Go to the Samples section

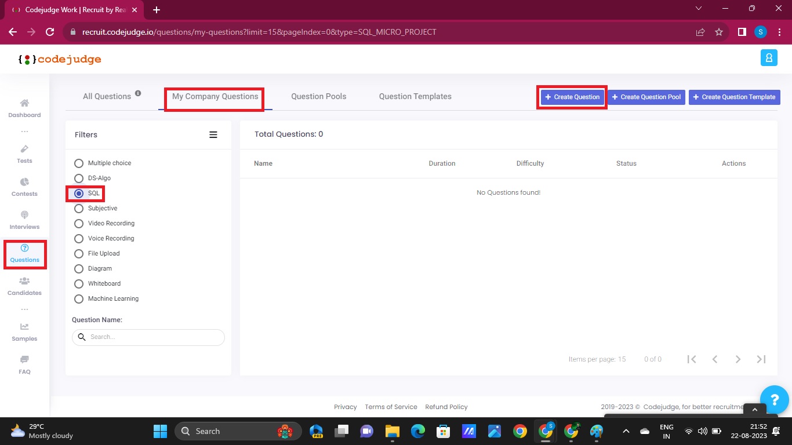(24, 332)
